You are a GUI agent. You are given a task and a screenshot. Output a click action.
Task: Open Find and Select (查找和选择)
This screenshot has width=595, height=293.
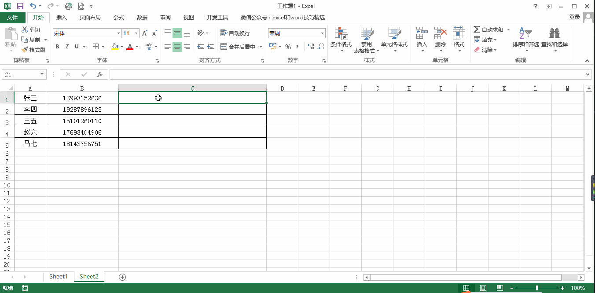(x=554, y=40)
